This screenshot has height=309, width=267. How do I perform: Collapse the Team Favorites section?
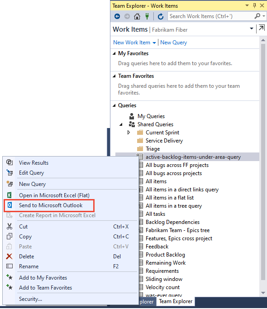point(114,76)
